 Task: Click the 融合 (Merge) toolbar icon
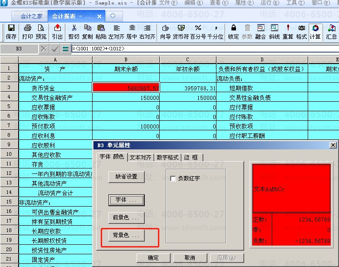[x=261, y=31]
